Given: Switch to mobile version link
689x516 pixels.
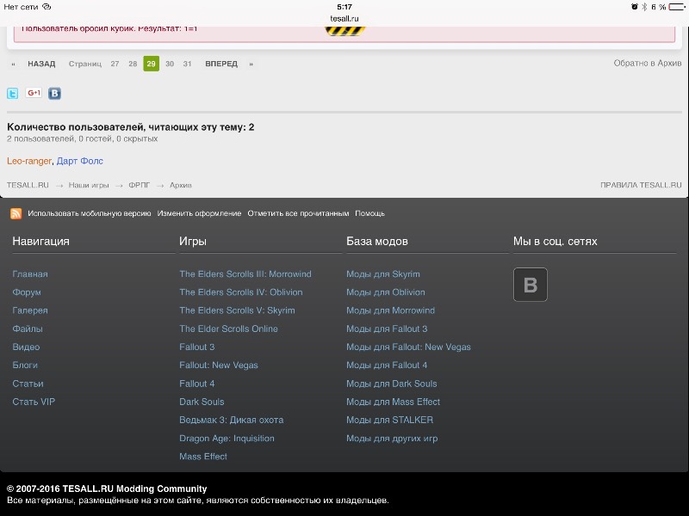Looking at the screenshot, I should pos(90,213).
